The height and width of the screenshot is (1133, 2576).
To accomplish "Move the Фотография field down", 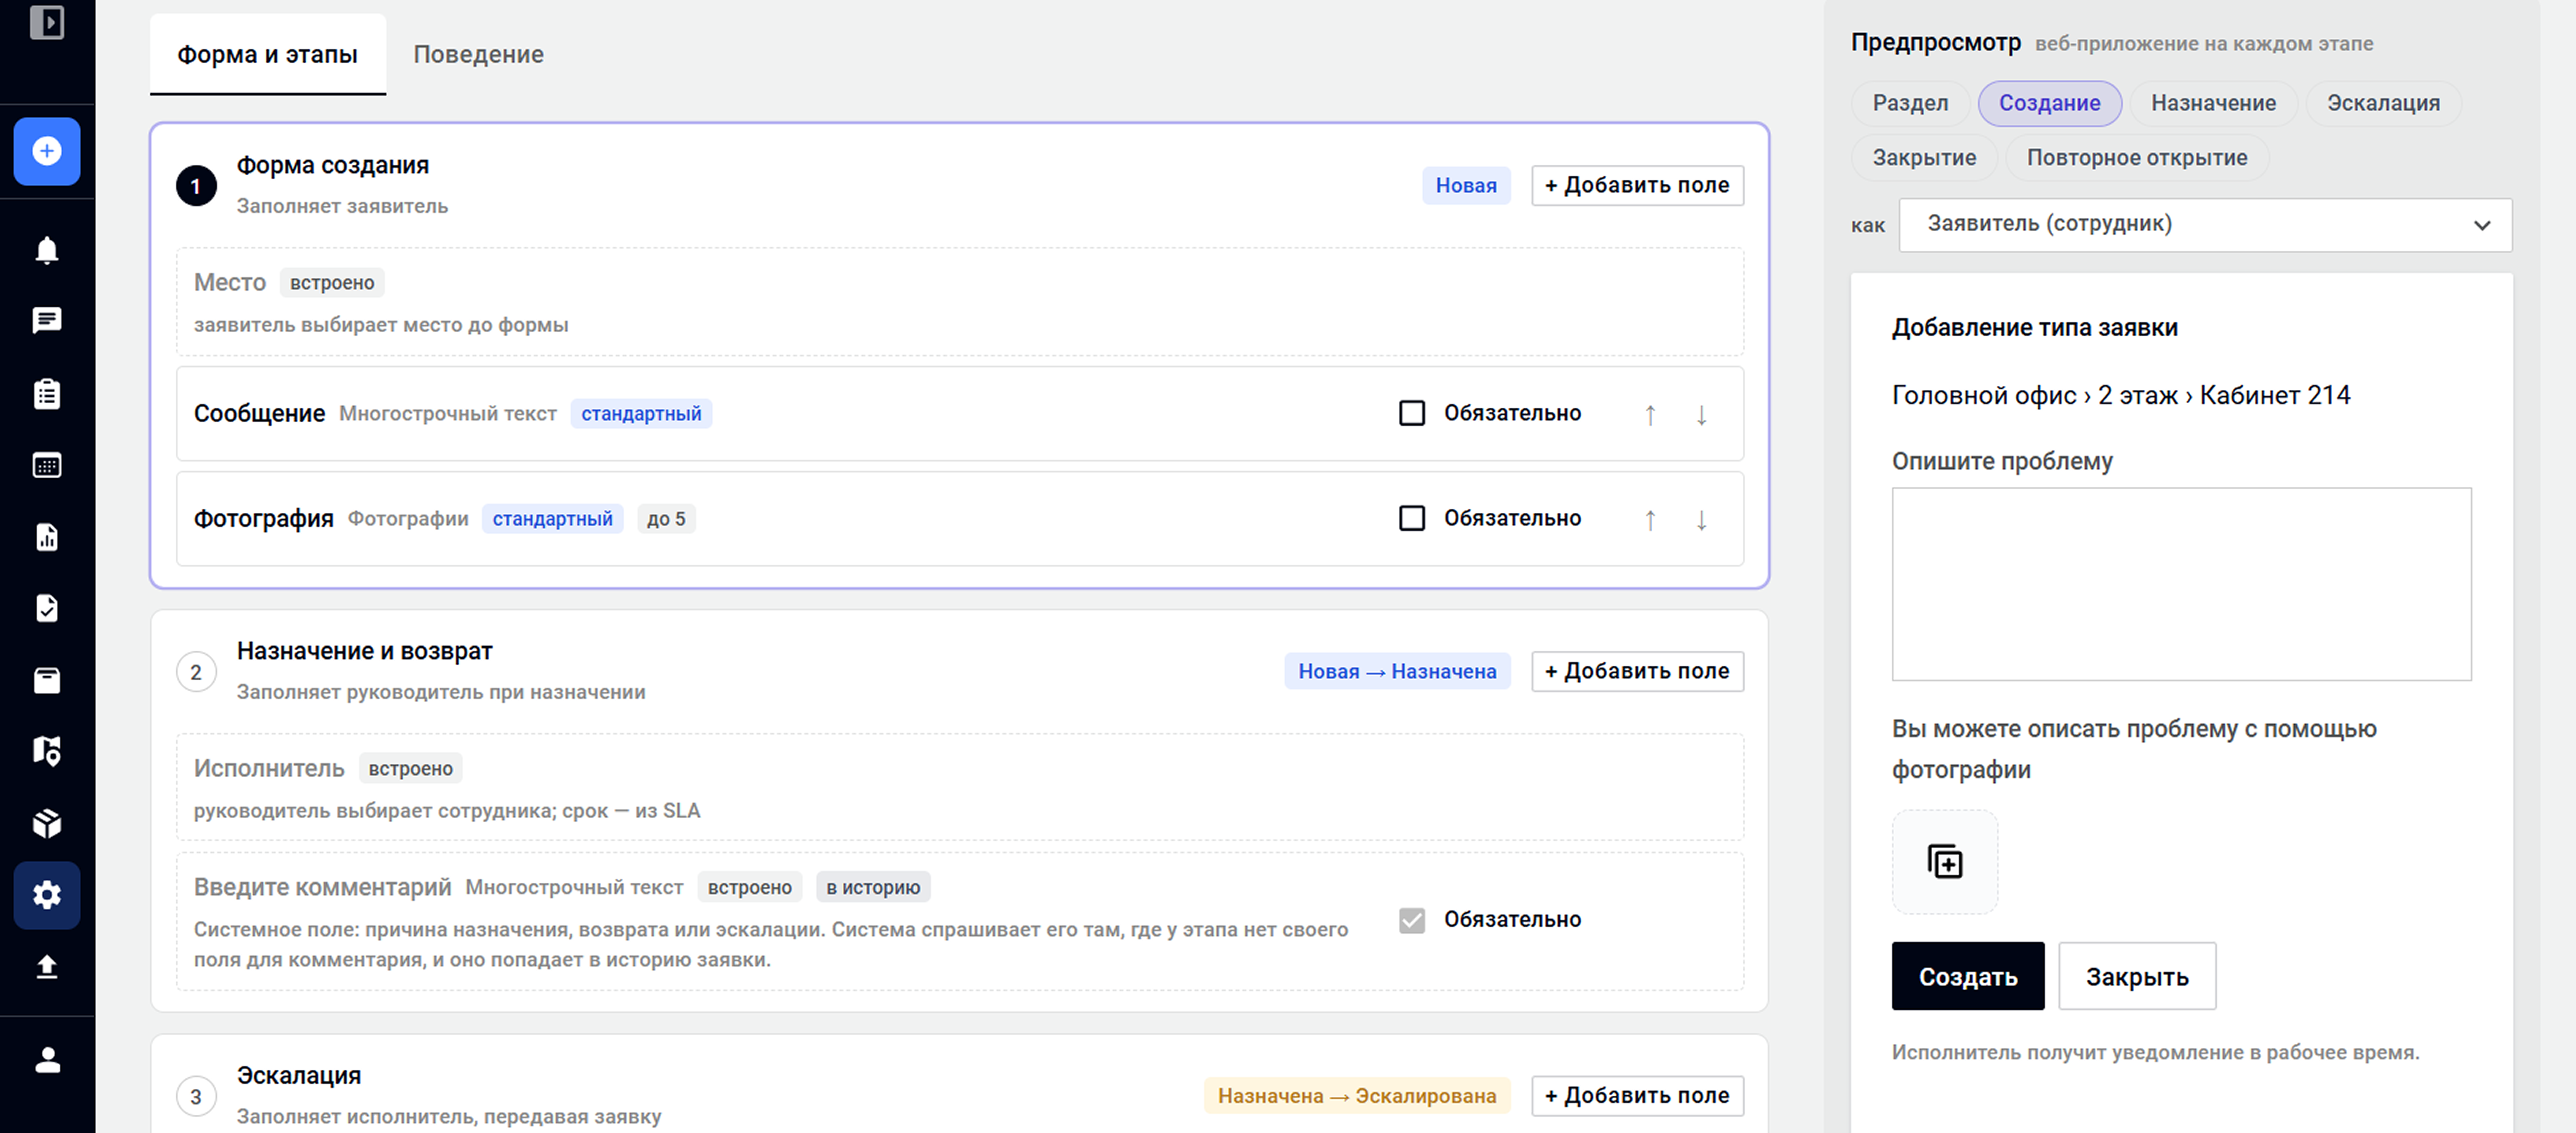I will point(1701,519).
